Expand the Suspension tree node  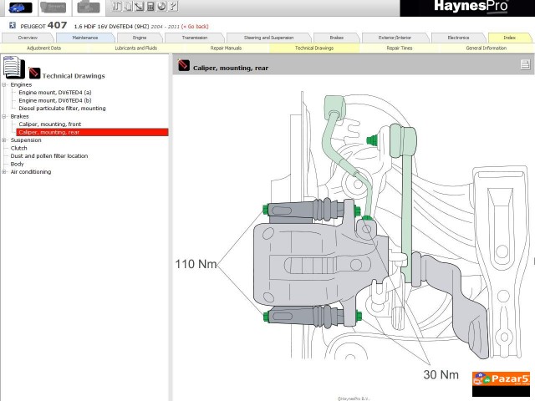(x=4, y=140)
